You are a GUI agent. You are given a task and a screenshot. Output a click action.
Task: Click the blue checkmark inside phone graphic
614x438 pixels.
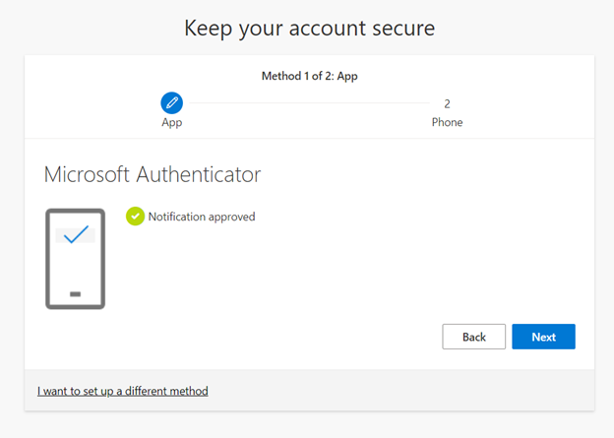point(76,234)
